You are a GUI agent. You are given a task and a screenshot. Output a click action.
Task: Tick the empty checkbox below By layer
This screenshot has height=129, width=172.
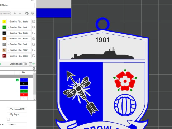(8, 119)
